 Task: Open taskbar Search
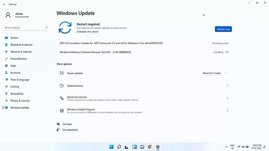pos(119,147)
